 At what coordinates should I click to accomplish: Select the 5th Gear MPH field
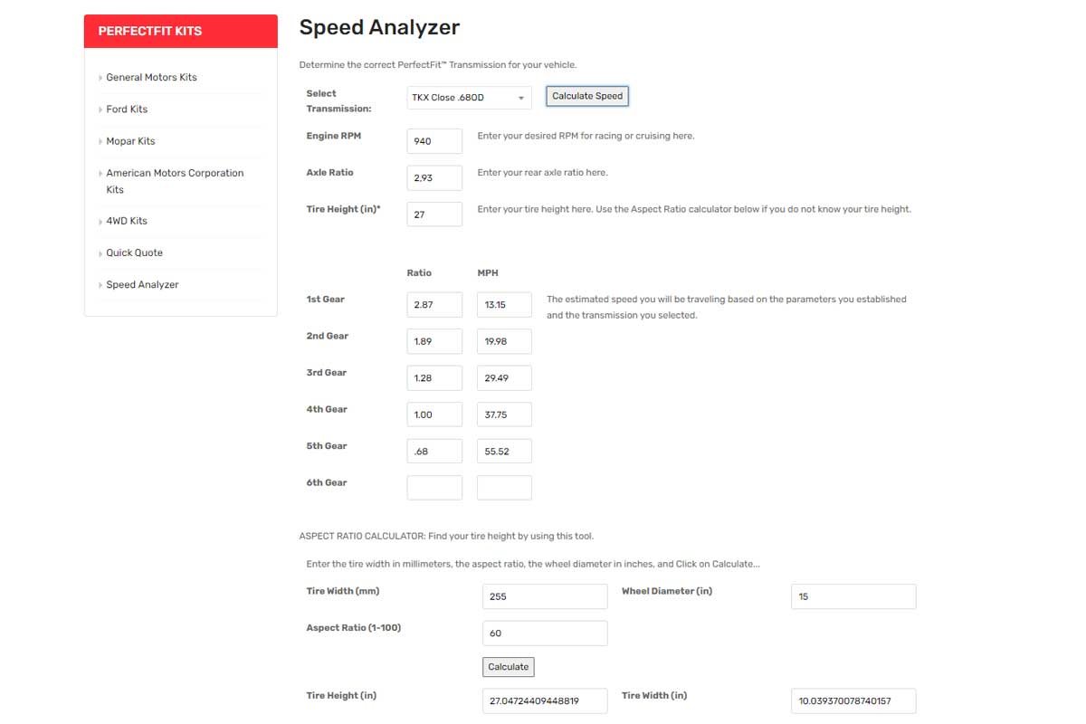click(x=504, y=452)
